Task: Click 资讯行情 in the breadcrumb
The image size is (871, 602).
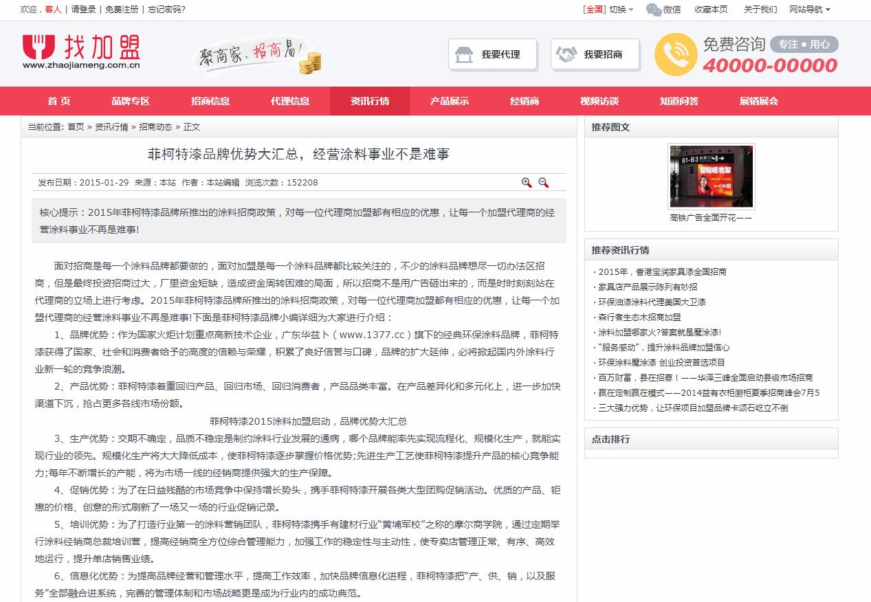Action: pyautogui.click(x=111, y=127)
